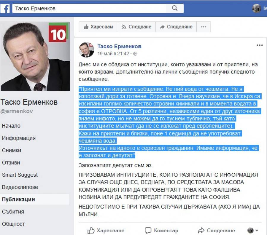Open the post options three-dots menu
This screenshot has width=267, height=235.
260,45
